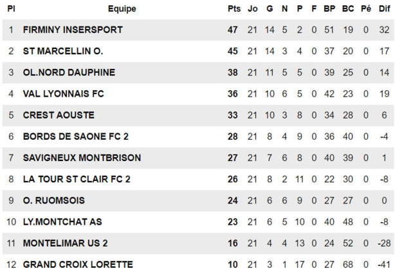
Task: Click the Jo column header
Action: (252, 9)
